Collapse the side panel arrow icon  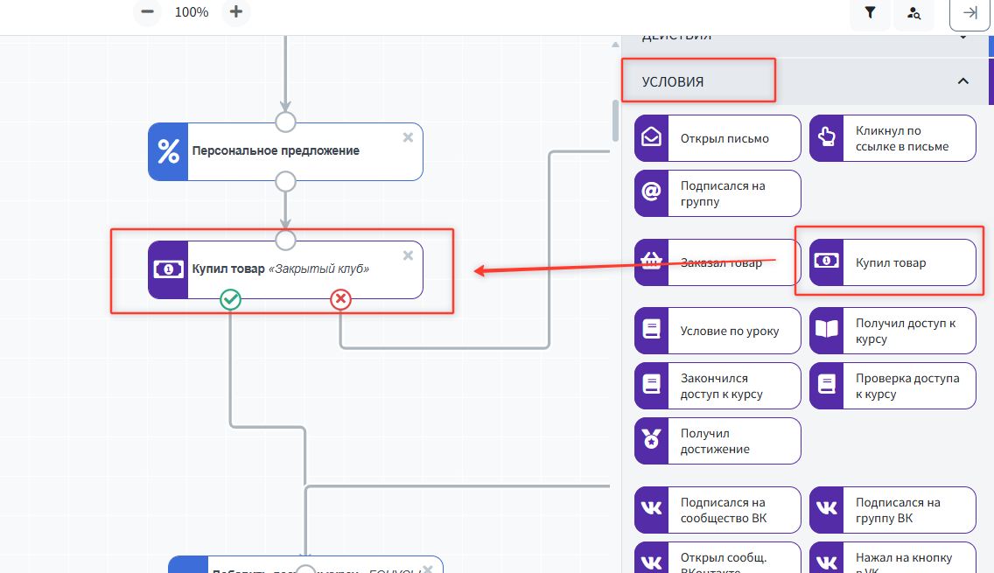click(x=969, y=13)
